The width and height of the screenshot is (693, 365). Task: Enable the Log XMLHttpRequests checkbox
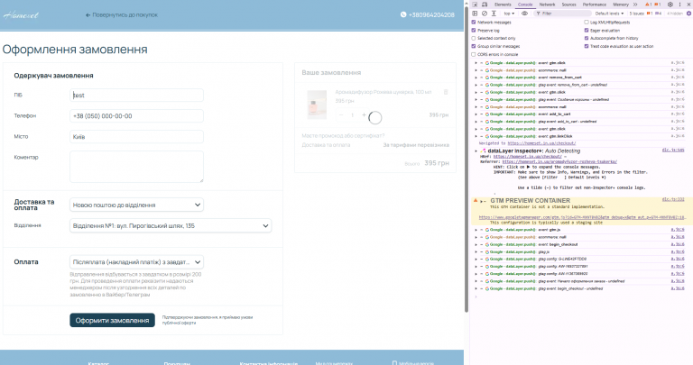(x=587, y=22)
